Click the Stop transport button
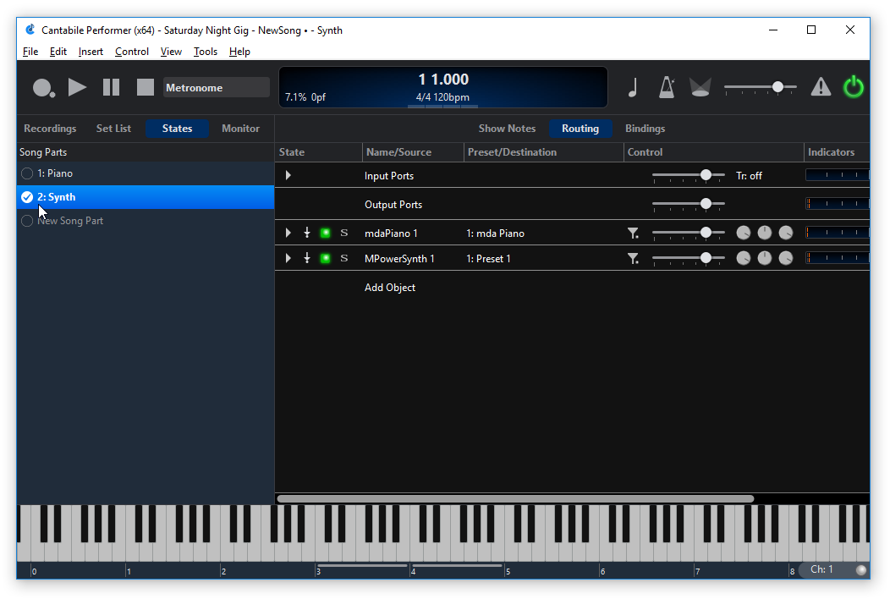 (x=146, y=87)
